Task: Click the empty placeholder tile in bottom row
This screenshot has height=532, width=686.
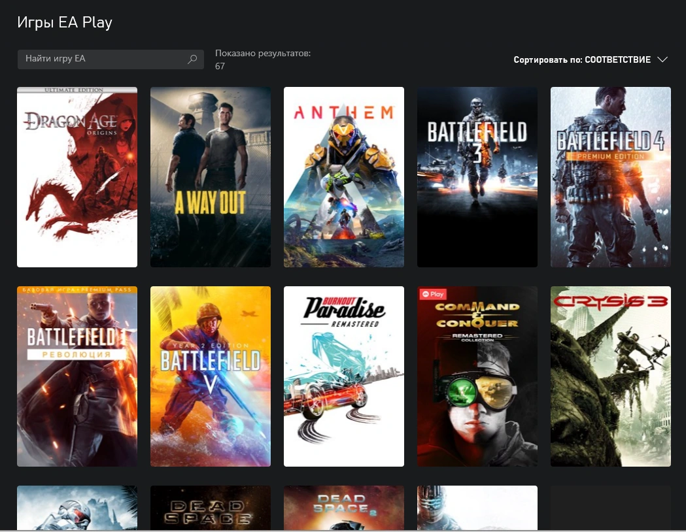Action: point(611,508)
